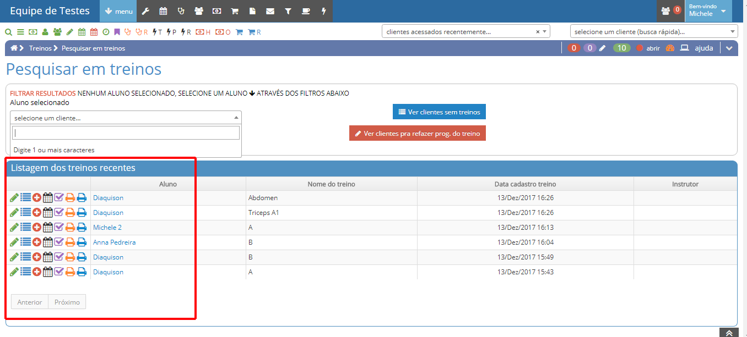Open the Bem-vindo Michele user dropdown

coord(708,11)
